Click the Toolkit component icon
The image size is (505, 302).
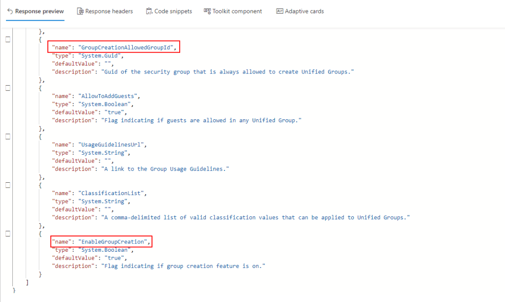pos(207,11)
